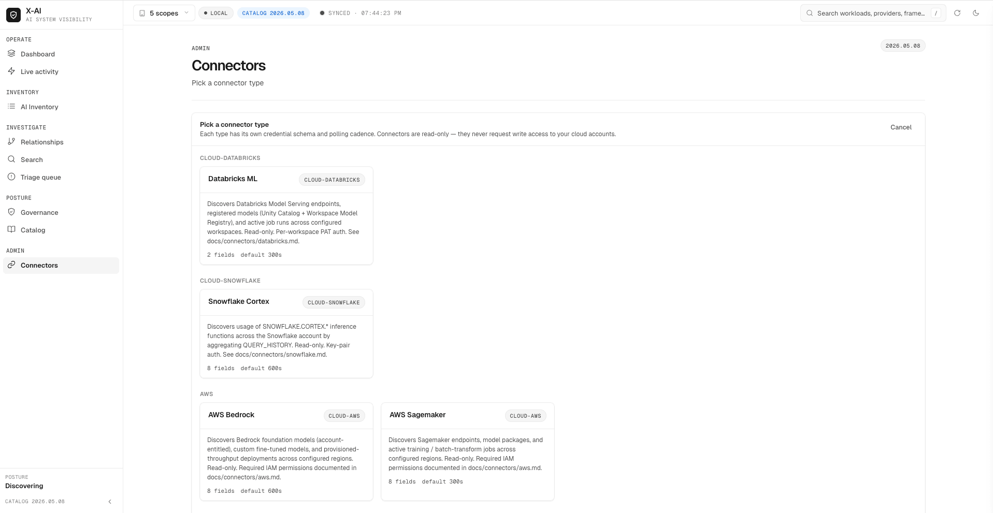993x513 pixels.
Task: Open sidebar Search page
Action: [x=61, y=159]
